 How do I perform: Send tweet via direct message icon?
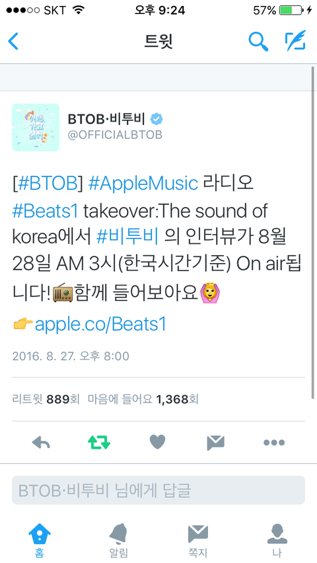215,442
